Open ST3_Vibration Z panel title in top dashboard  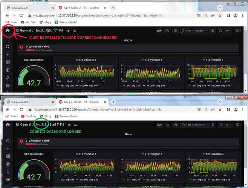click(214, 60)
